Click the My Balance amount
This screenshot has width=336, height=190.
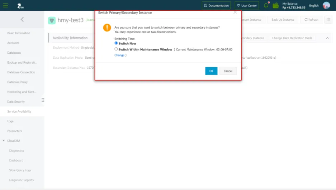294,8
